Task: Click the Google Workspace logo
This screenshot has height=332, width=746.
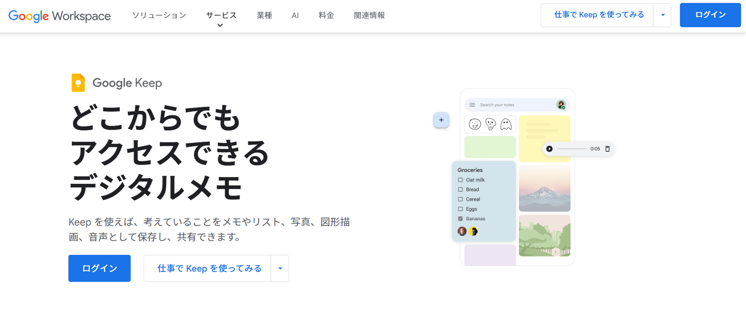Action: 60,16
